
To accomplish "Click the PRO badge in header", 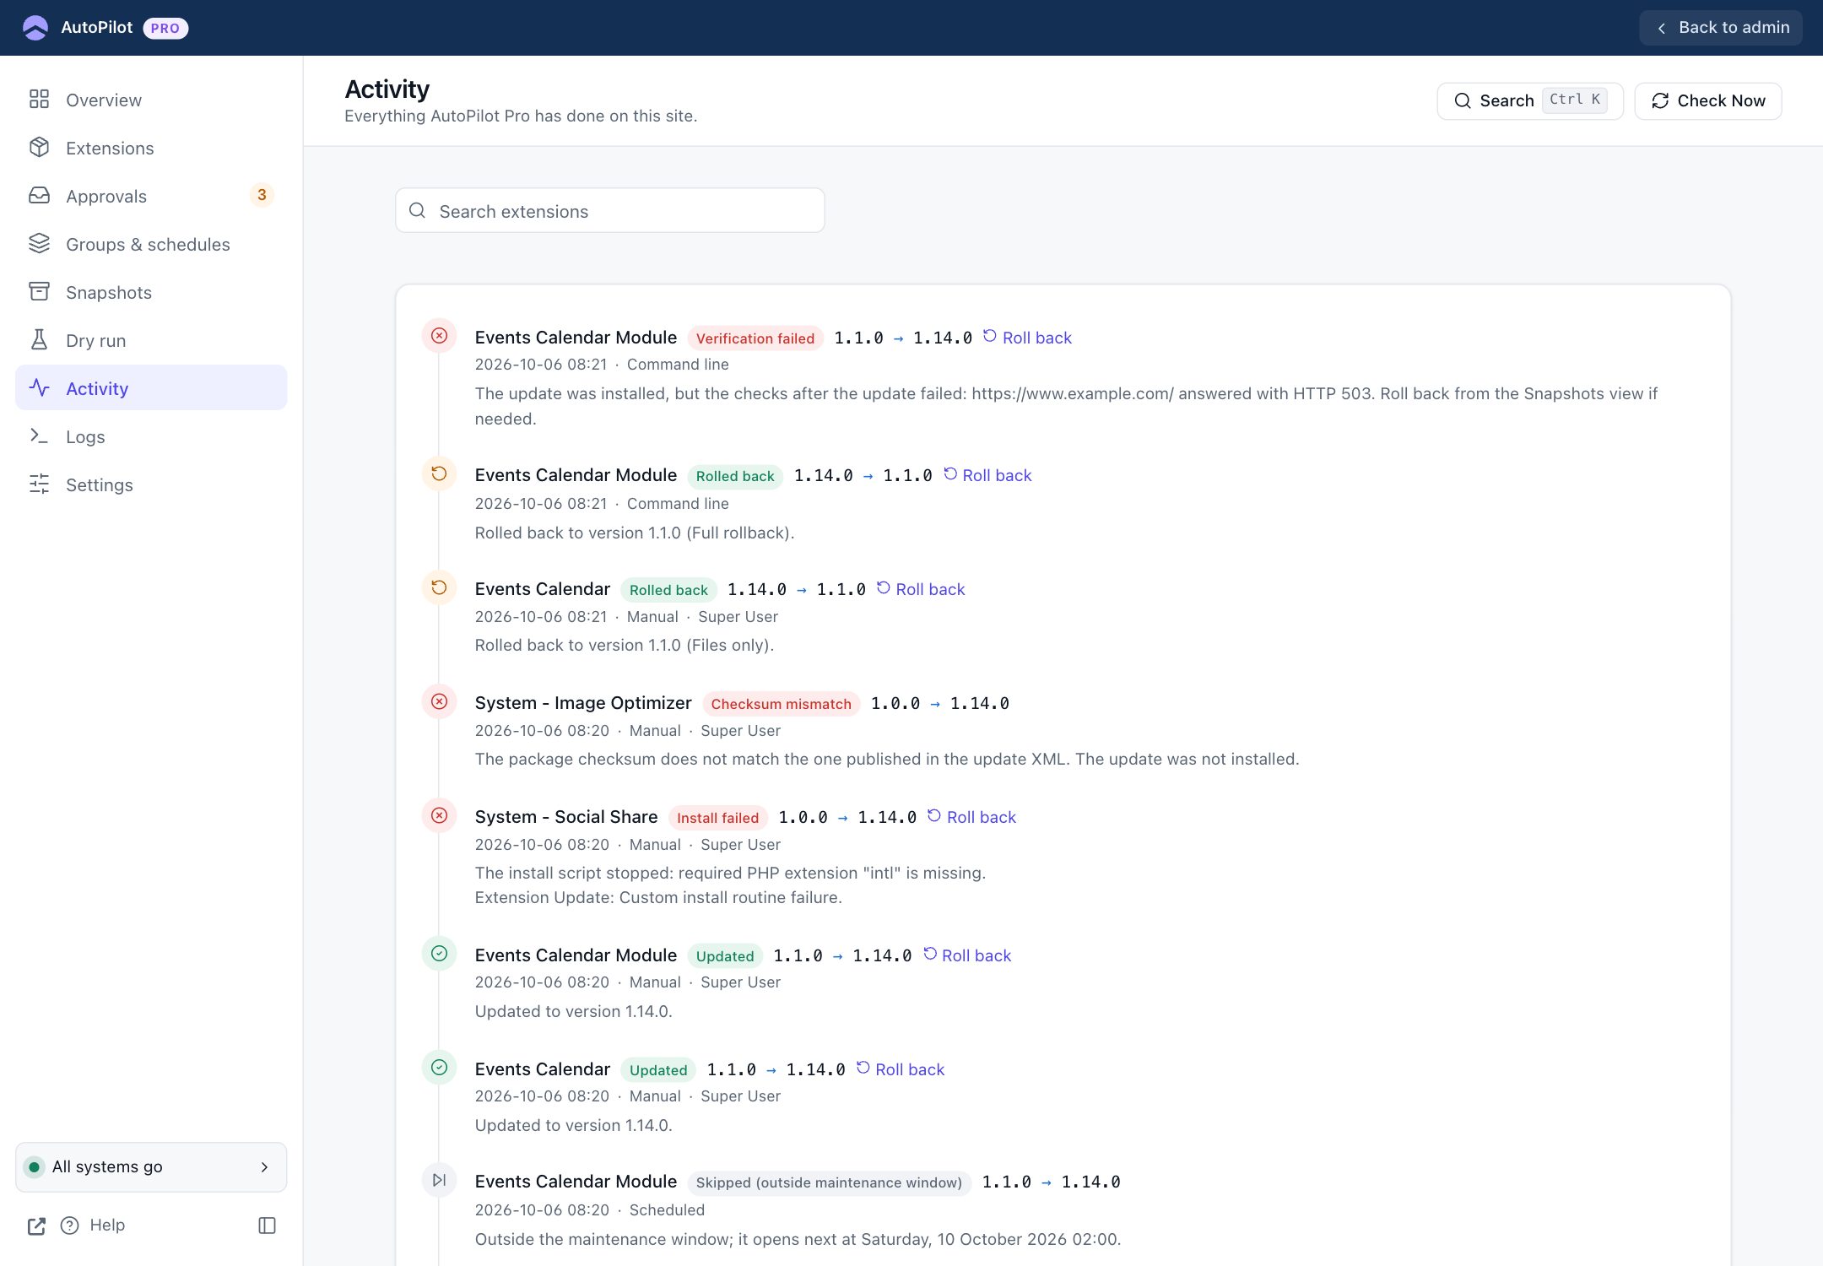I will pyautogui.click(x=165, y=28).
